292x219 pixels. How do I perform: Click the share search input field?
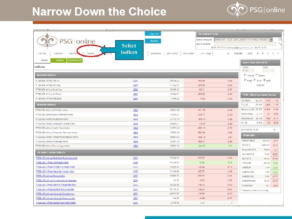(245, 44)
